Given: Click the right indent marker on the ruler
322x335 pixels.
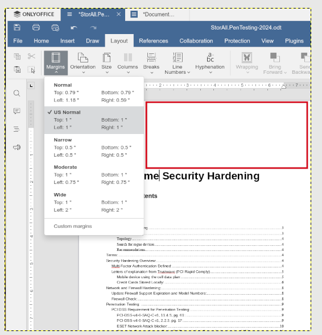Looking at the screenshot, I should pyautogui.click(x=283, y=86).
